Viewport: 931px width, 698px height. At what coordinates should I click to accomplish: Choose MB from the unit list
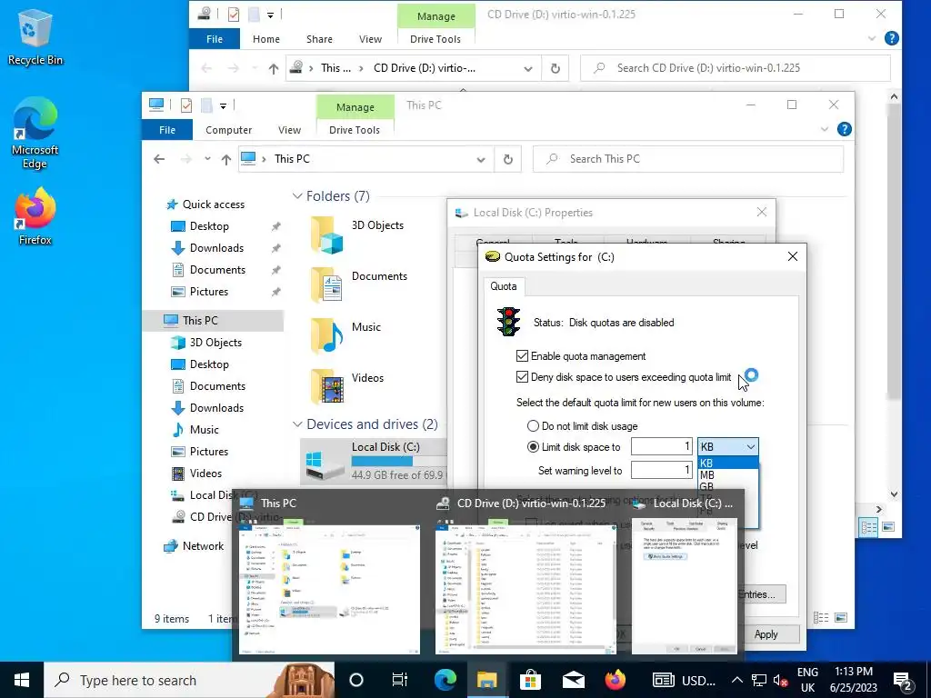click(x=728, y=474)
